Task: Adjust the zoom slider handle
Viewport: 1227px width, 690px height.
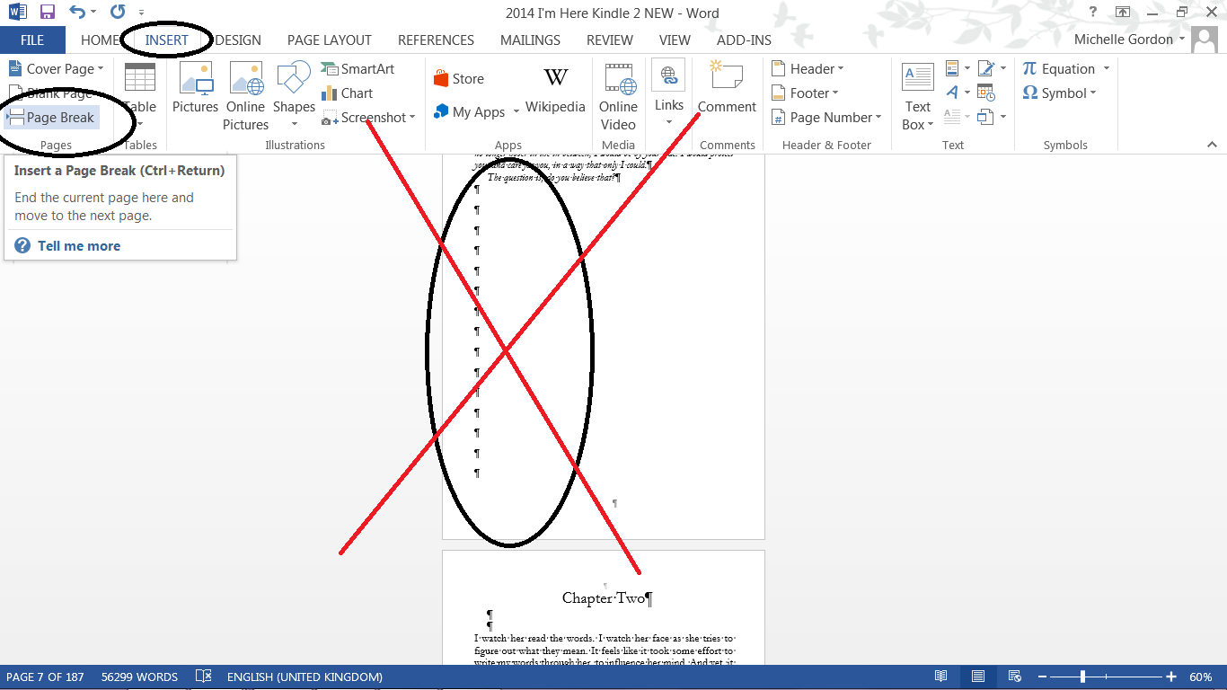Action: click(1082, 677)
